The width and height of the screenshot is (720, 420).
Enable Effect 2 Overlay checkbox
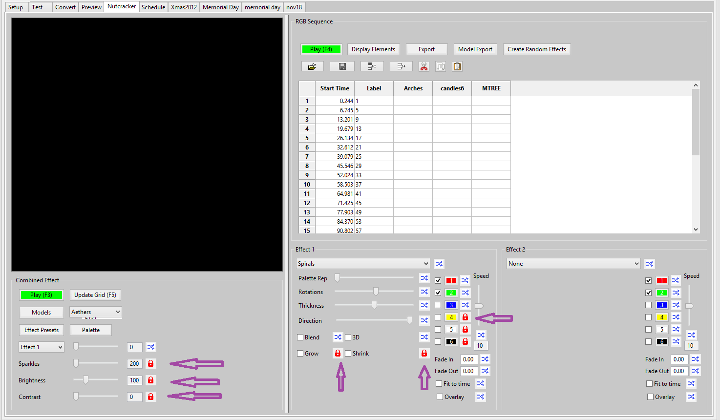pyautogui.click(x=650, y=397)
